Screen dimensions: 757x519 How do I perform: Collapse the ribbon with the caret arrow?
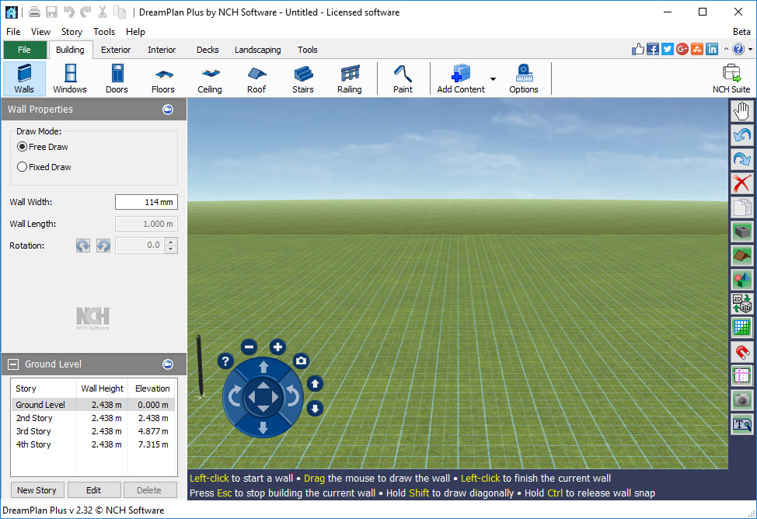coord(726,49)
